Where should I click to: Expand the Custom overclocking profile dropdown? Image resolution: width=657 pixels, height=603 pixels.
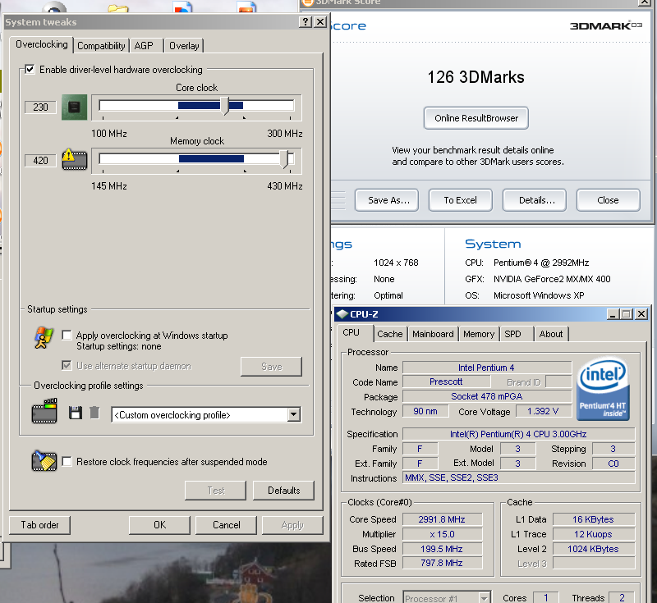coord(294,414)
